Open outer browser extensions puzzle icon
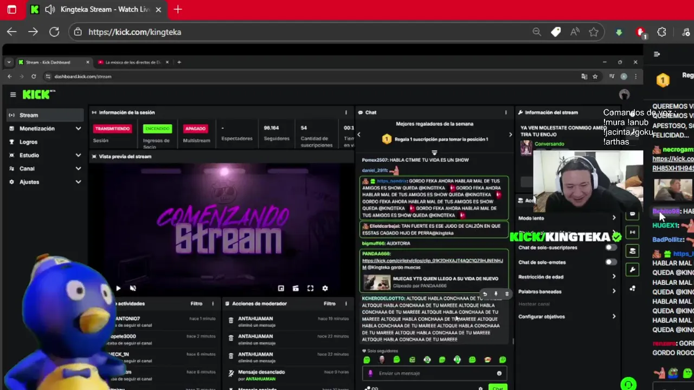 (x=661, y=32)
